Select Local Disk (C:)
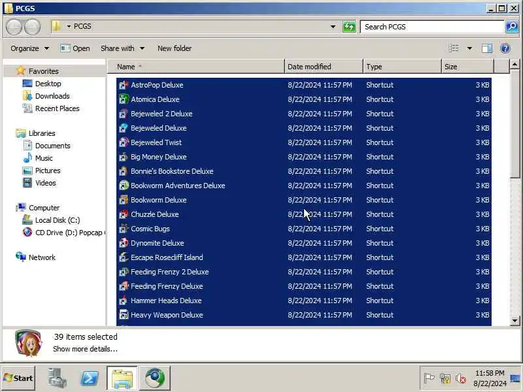This screenshot has height=392, width=523. 51,220
